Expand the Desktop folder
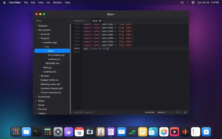The height and width of the screenshot is (139, 222). pyautogui.click(x=36, y=26)
